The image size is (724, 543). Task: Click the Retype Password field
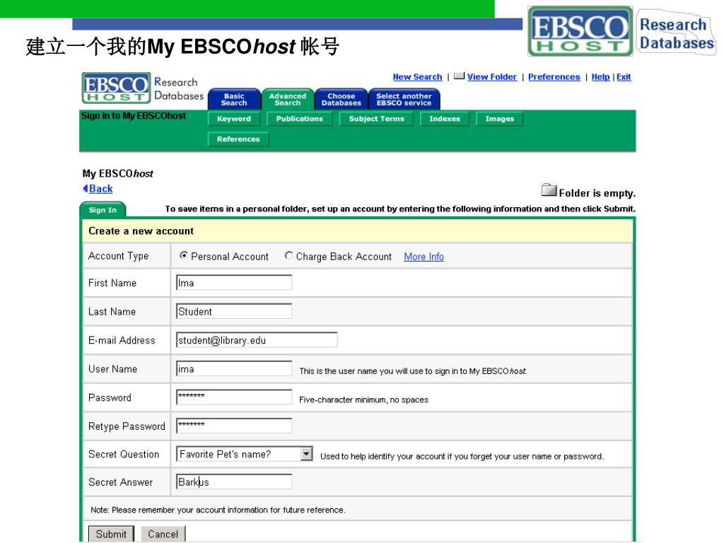pos(234,426)
